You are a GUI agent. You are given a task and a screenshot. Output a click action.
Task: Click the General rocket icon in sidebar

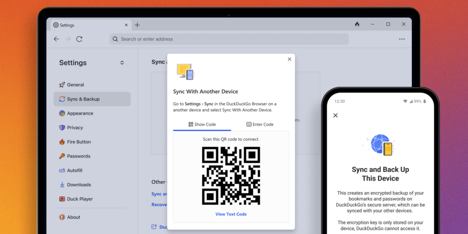pos(62,85)
